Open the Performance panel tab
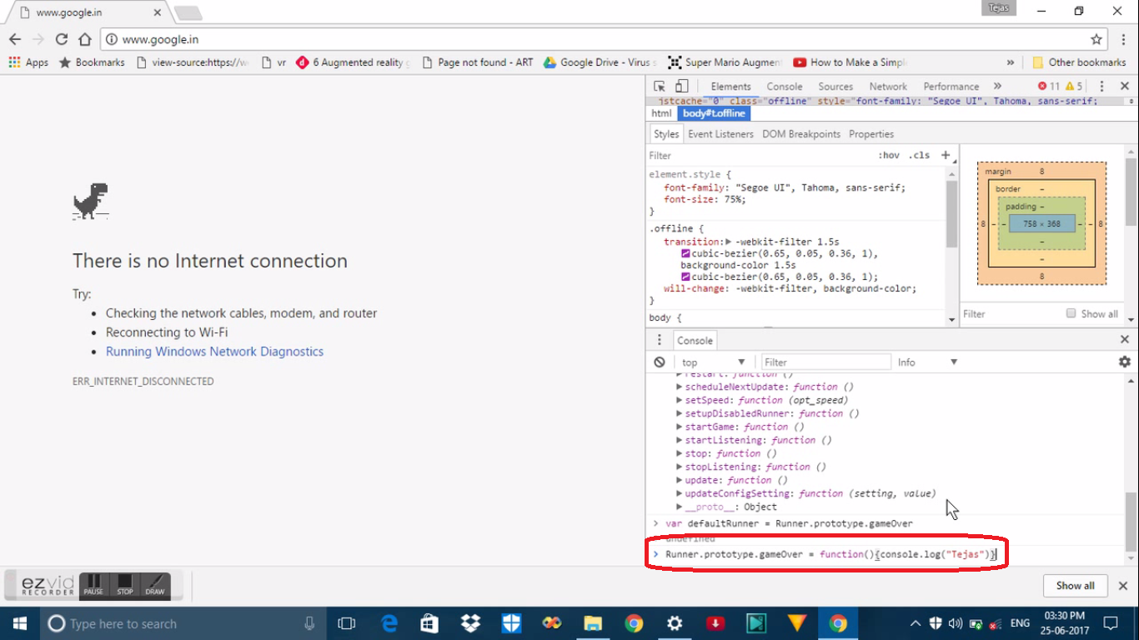Viewport: 1139px width, 640px height. 951,87
